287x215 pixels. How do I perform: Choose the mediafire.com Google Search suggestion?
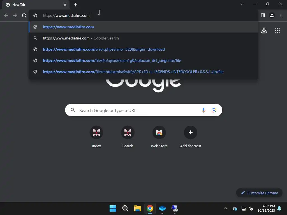coord(143,38)
